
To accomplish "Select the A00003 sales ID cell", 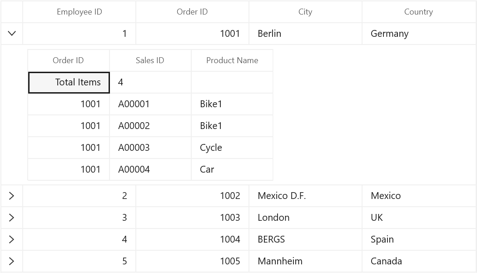I will click(150, 148).
